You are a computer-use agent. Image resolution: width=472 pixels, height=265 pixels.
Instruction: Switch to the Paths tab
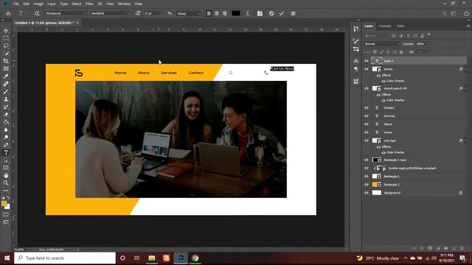tap(400, 26)
